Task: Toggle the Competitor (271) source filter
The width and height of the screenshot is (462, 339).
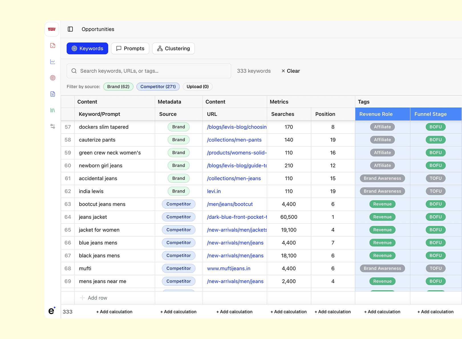Action: pos(158,86)
